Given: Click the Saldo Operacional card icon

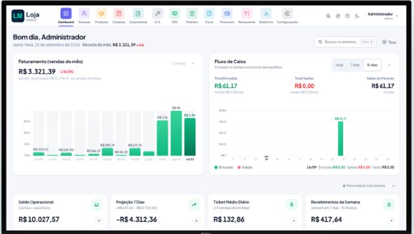Looking at the screenshot, I should click(97, 204).
